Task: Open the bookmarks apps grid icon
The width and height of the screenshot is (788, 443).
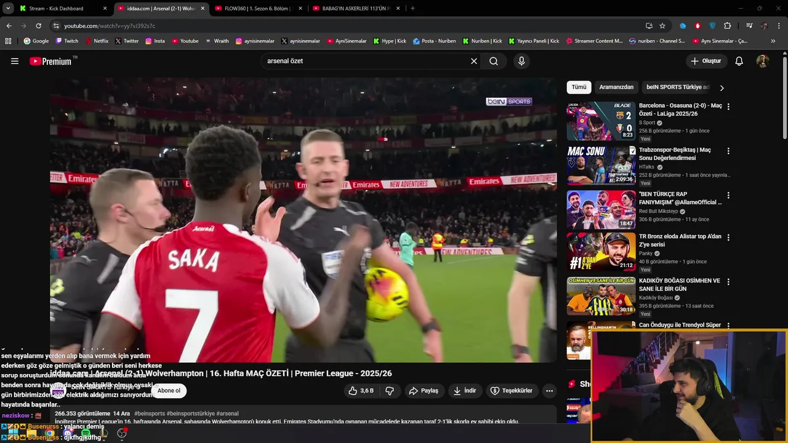Action: pos(8,41)
